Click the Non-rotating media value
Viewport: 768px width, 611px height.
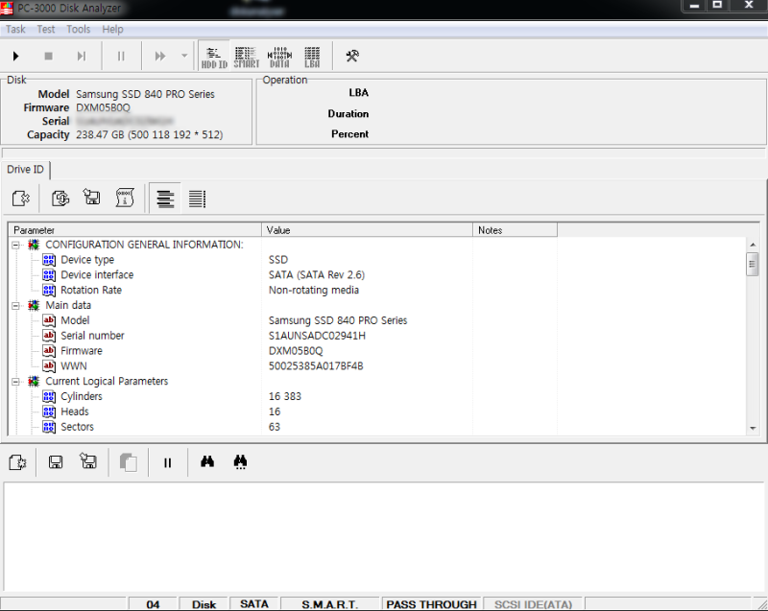pyautogui.click(x=314, y=290)
